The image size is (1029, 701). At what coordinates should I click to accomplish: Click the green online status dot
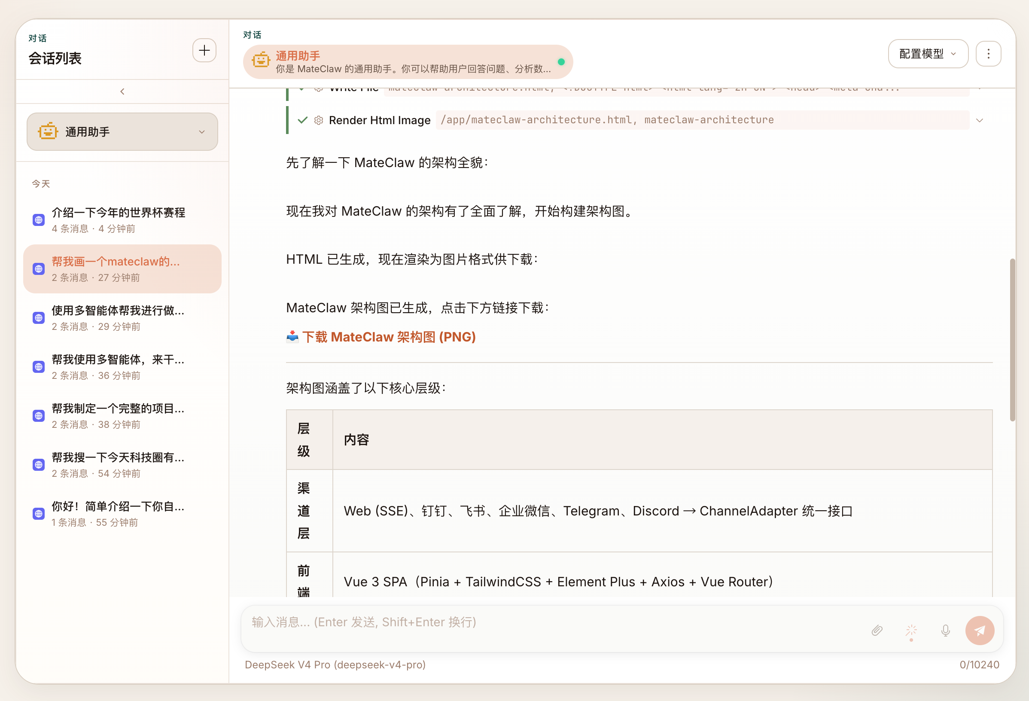click(x=561, y=62)
